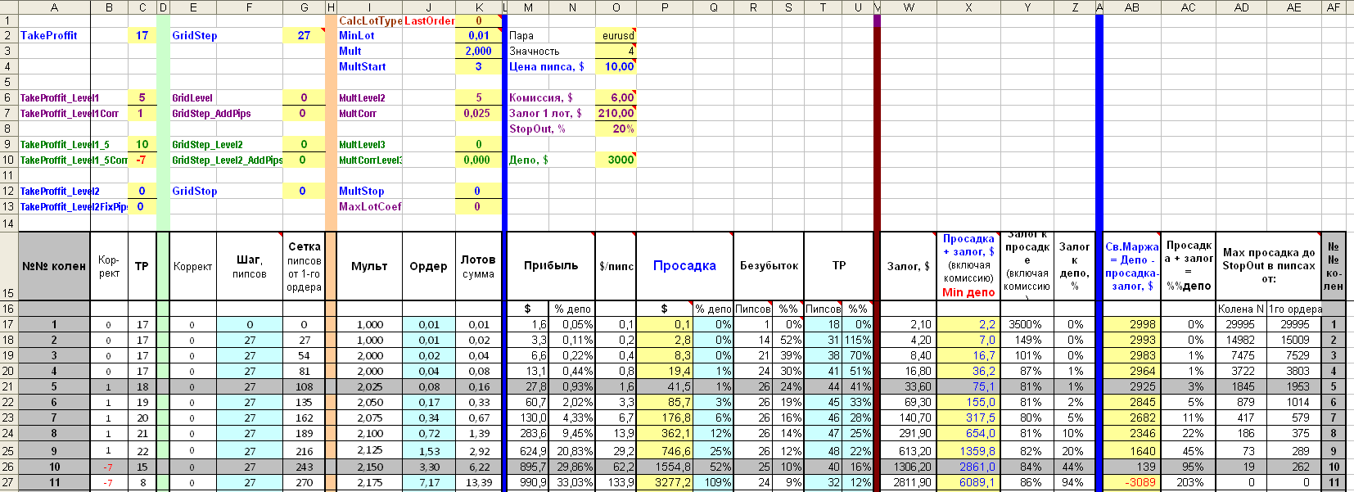Select the Прибыль value 990,9
Screen dimensions: 1354x492
coord(528,482)
